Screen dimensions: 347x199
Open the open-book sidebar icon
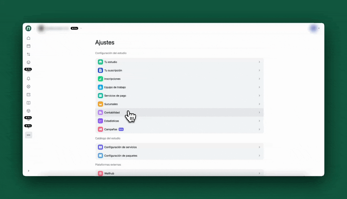click(x=28, y=103)
